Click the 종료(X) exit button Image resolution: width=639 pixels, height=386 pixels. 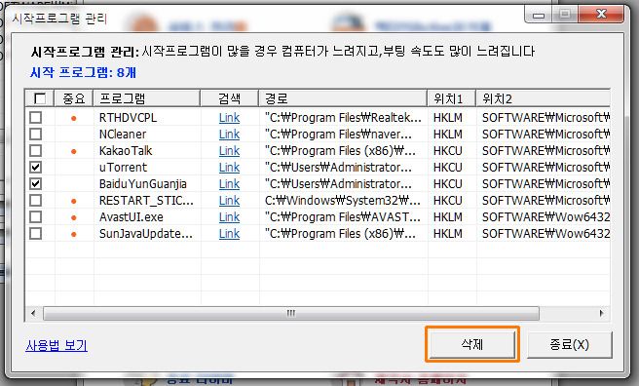point(569,345)
